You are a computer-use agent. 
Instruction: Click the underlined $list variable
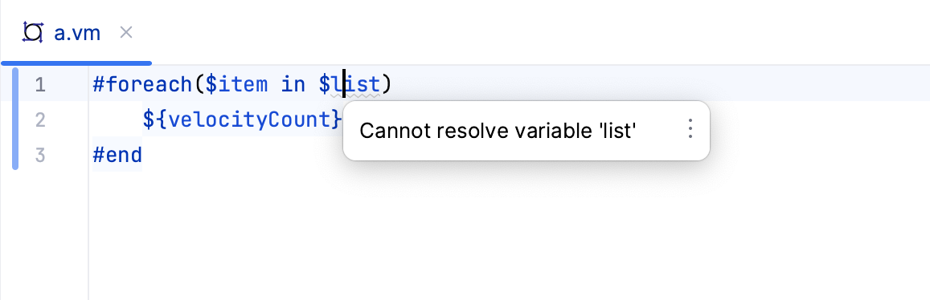pos(350,84)
